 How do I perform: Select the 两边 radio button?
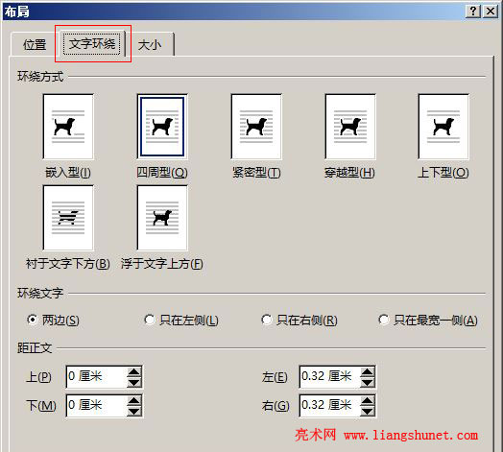pyautogui.click(x=33, y=320)
